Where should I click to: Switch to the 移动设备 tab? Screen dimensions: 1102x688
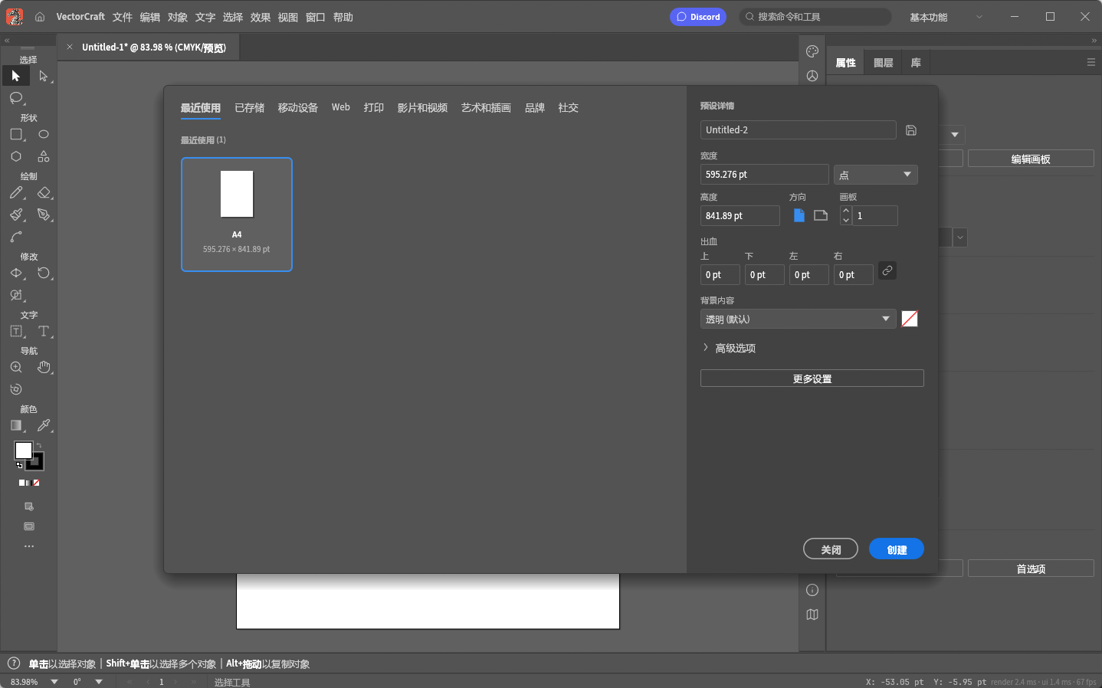coord(297,108)
